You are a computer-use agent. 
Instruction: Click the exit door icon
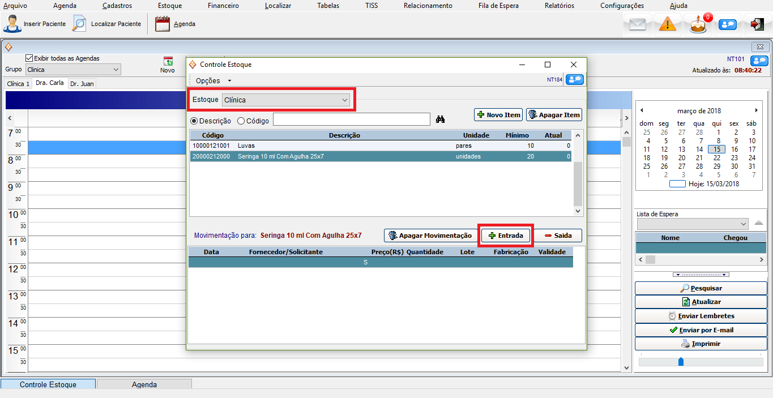[757, 24]
